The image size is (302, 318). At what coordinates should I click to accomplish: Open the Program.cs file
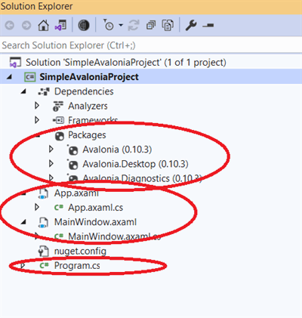77,266
